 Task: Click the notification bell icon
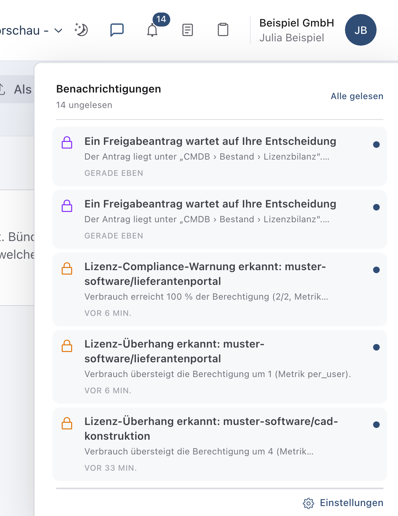coord(152,30)
